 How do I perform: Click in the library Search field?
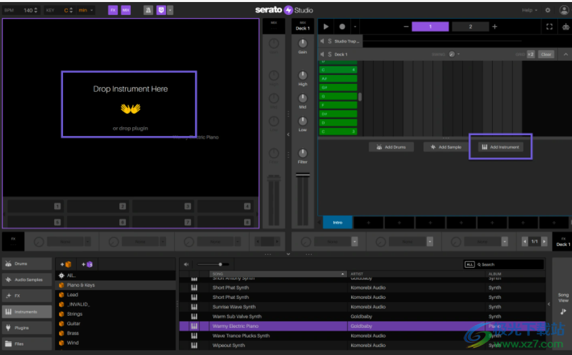click(510, 264)
